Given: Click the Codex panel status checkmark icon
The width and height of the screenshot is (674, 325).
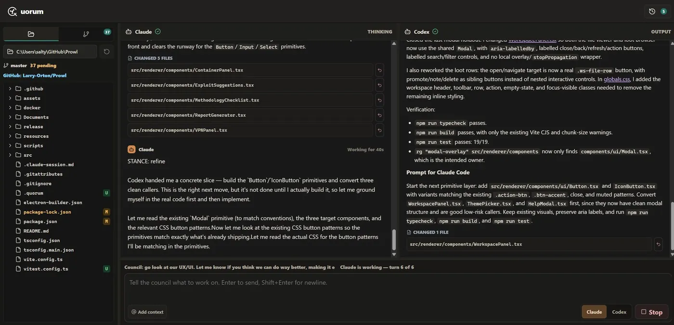Looking at the screenshot, I should pos(435,32).
